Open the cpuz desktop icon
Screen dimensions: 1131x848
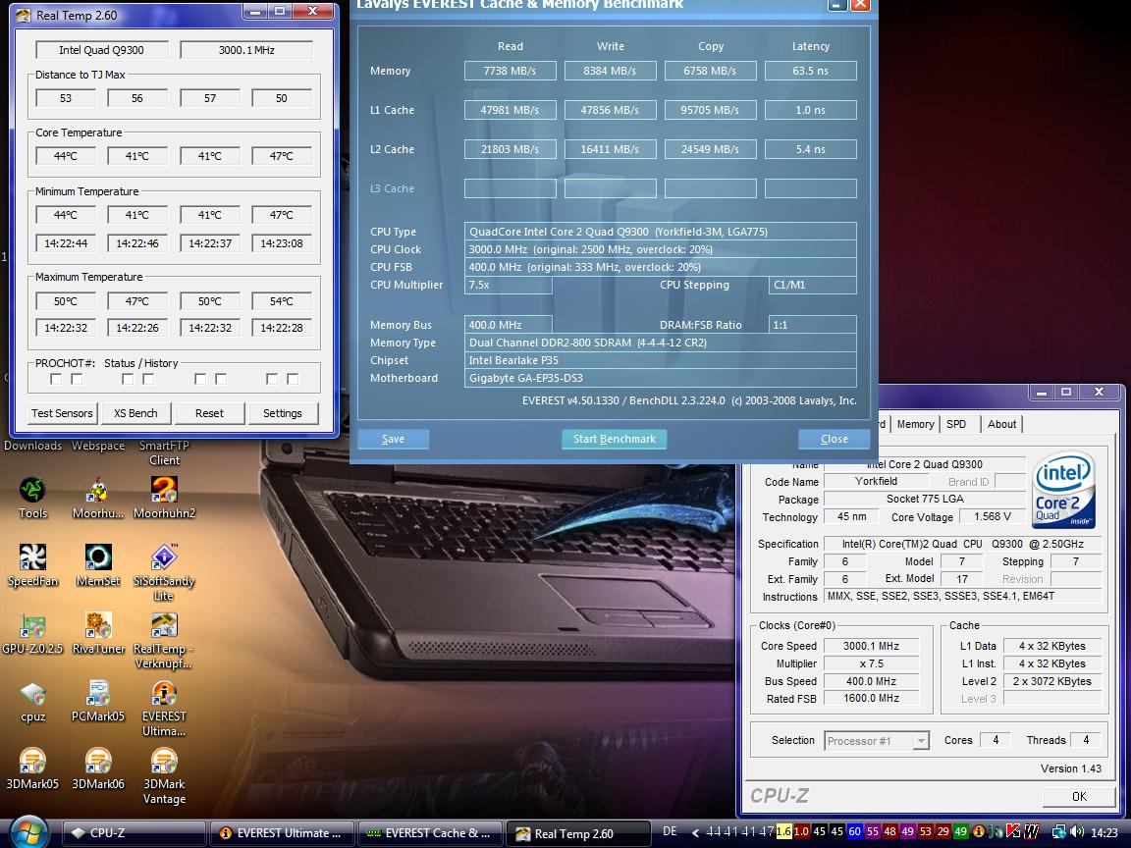(32, 701)
